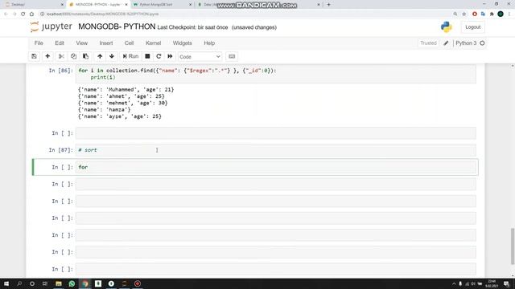Open Chrome's three-dot menu
Screen dimensions: 515x289
point(509,14)
